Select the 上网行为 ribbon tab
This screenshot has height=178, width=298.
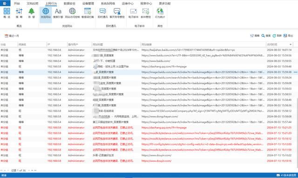click(51, 3)
